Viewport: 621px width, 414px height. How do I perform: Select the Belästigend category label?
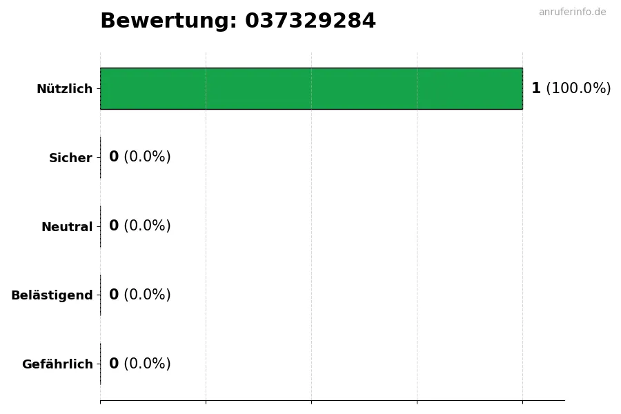coord(52,295)
